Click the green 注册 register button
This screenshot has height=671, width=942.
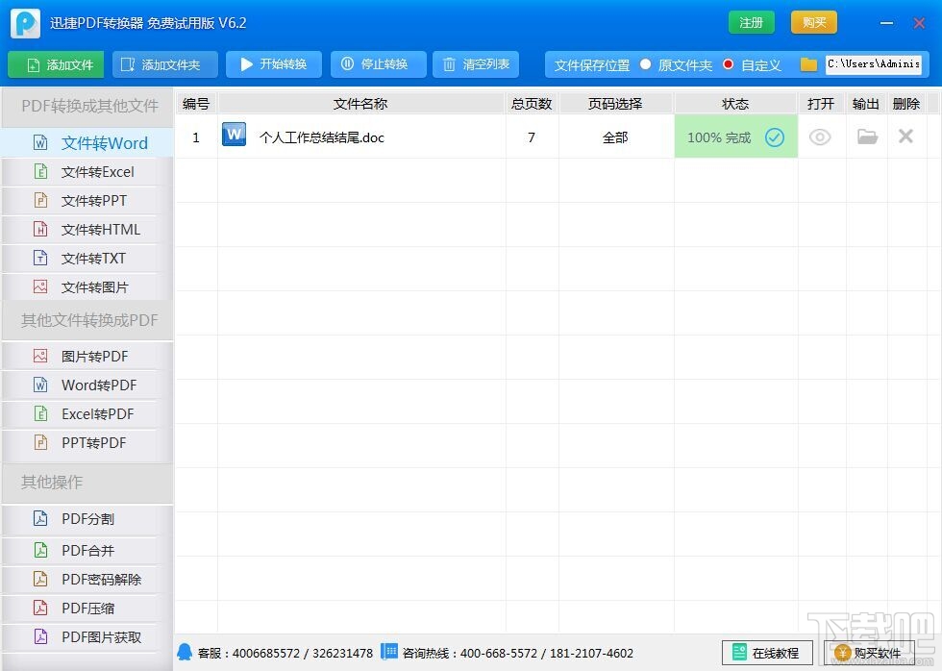751,23
